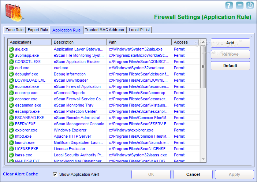The width and height of the screenshot is (257, 182).
Task: Sort by the Path column header
Action: pos(139,42)
